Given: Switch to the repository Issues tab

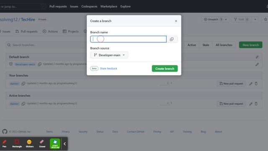Looking at the screenshot, I should (x=5, y=31).
